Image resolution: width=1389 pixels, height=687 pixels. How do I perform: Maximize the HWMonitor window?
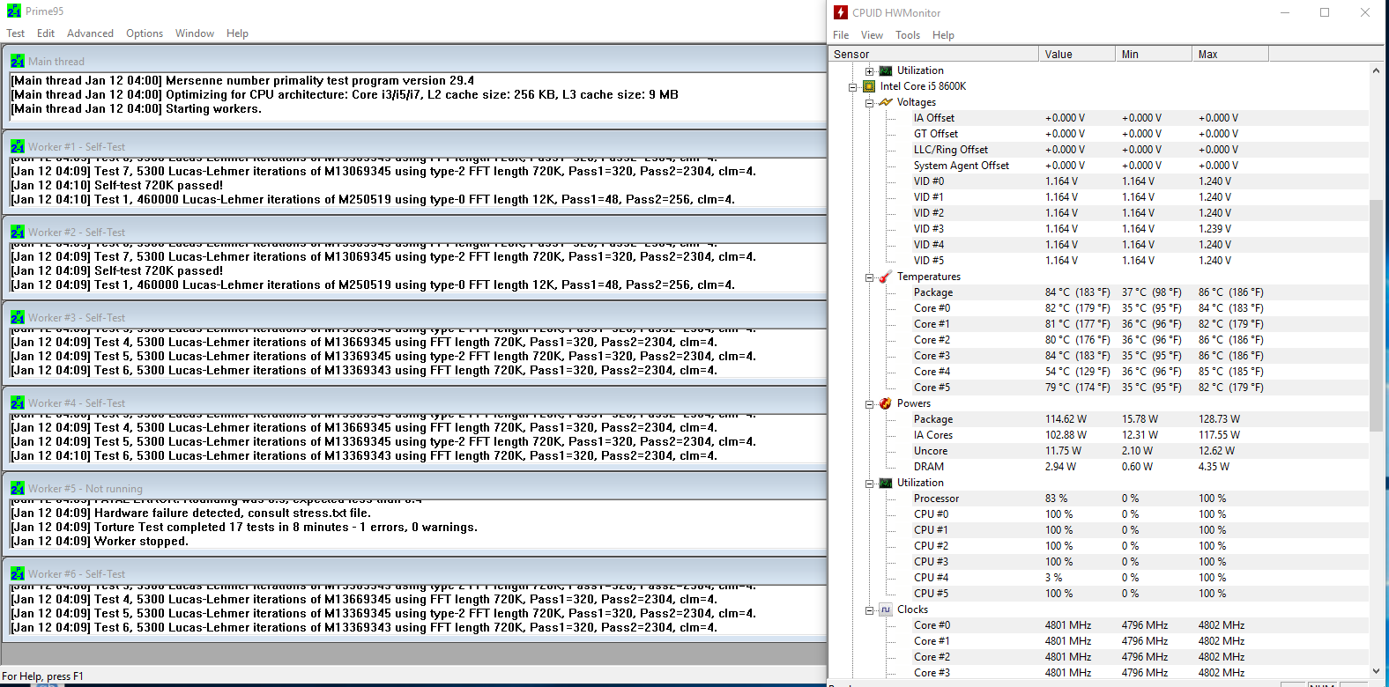(x=1325, y=12)
